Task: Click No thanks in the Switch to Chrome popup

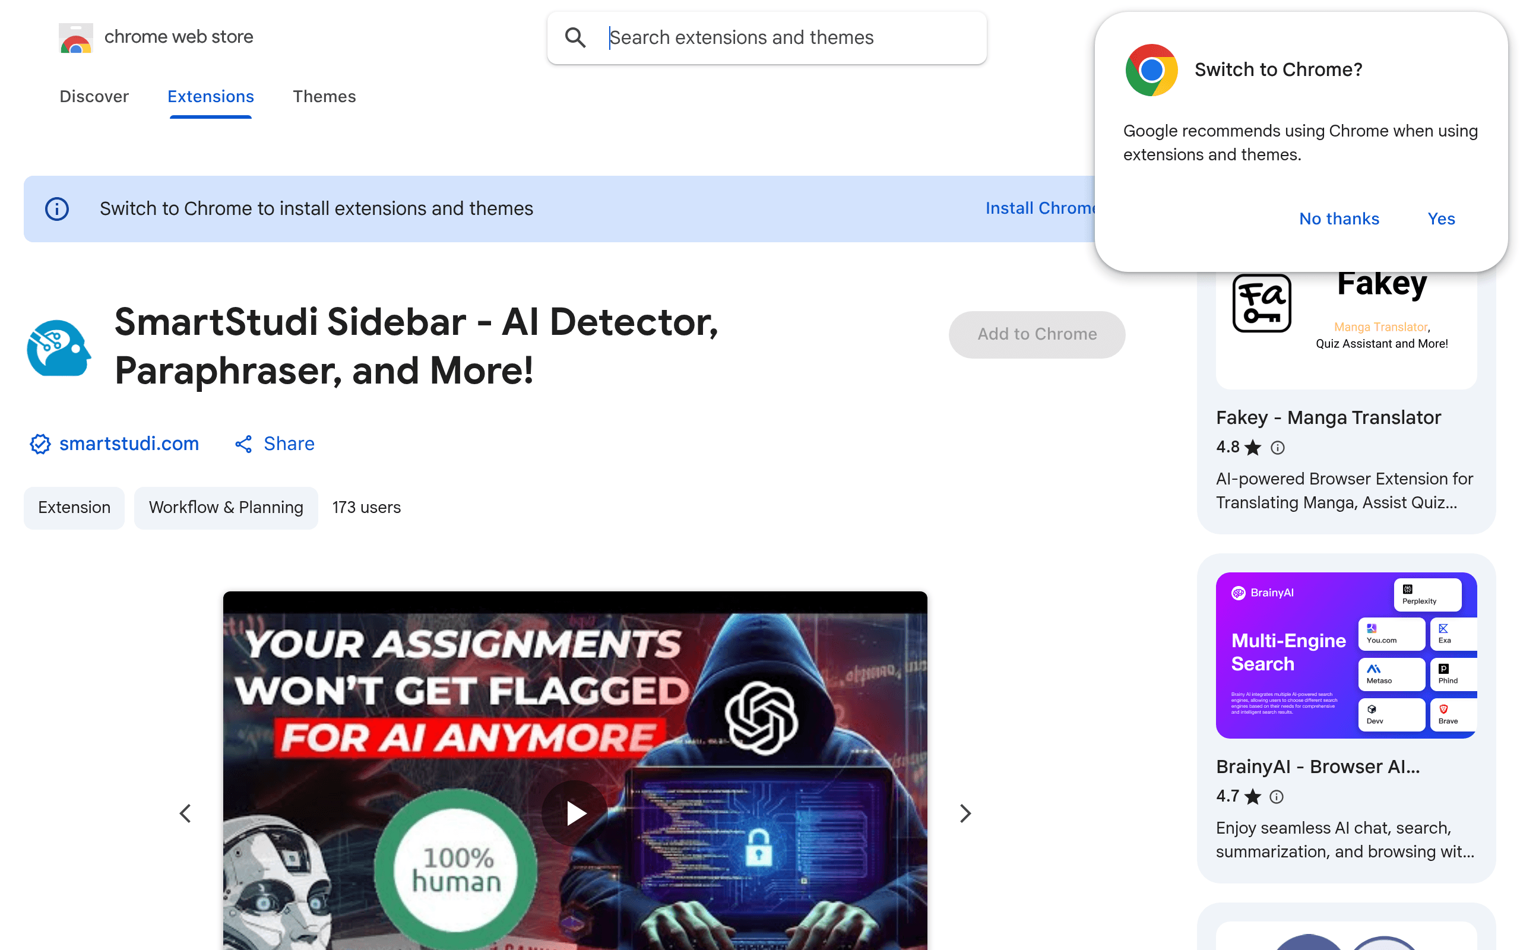Action: click(x=1339, y=218)
